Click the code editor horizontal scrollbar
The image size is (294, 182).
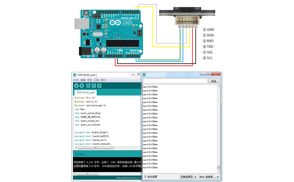point(95,148)
